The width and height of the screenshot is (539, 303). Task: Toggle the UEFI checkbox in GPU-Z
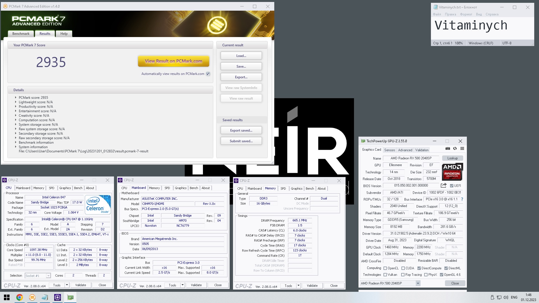click(451, 186)
